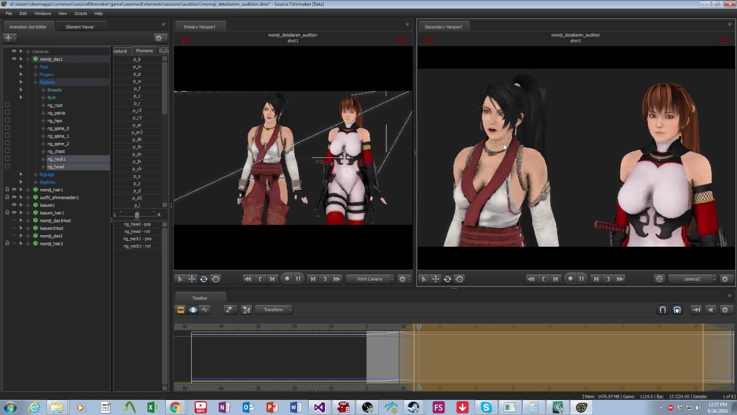
Task: Toggle visibility eye for Cameras
Action: (14, 51)
